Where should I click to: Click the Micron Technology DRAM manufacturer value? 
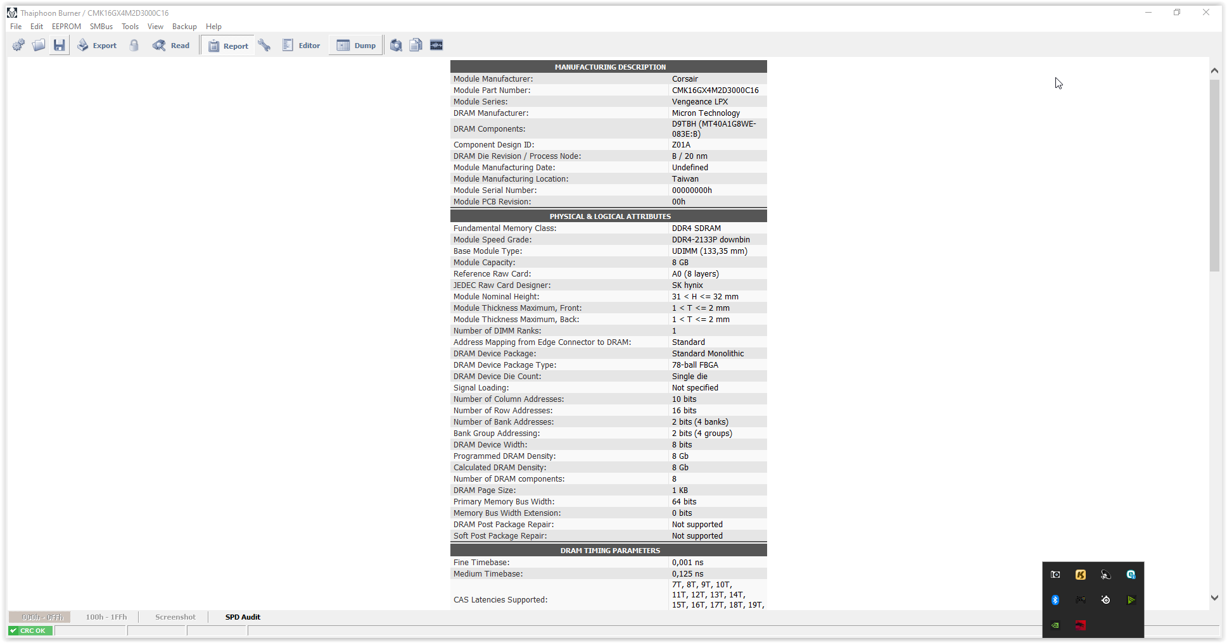[706, 113]
